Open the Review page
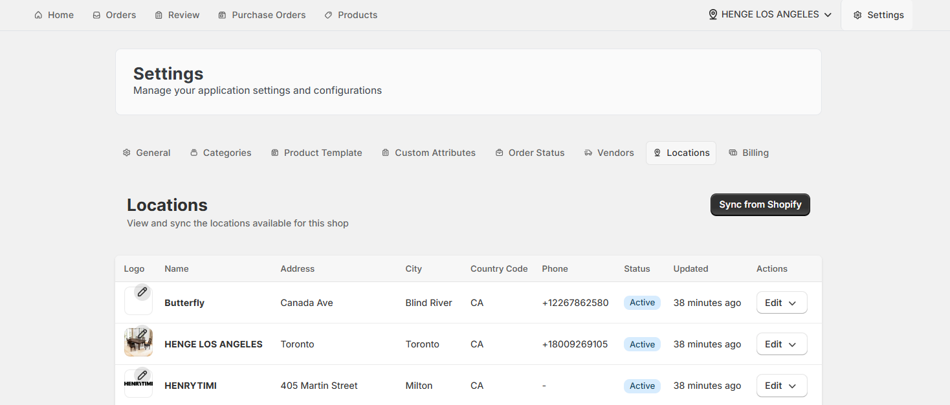This screenshot has height=405, width=950. coord(177,15)
